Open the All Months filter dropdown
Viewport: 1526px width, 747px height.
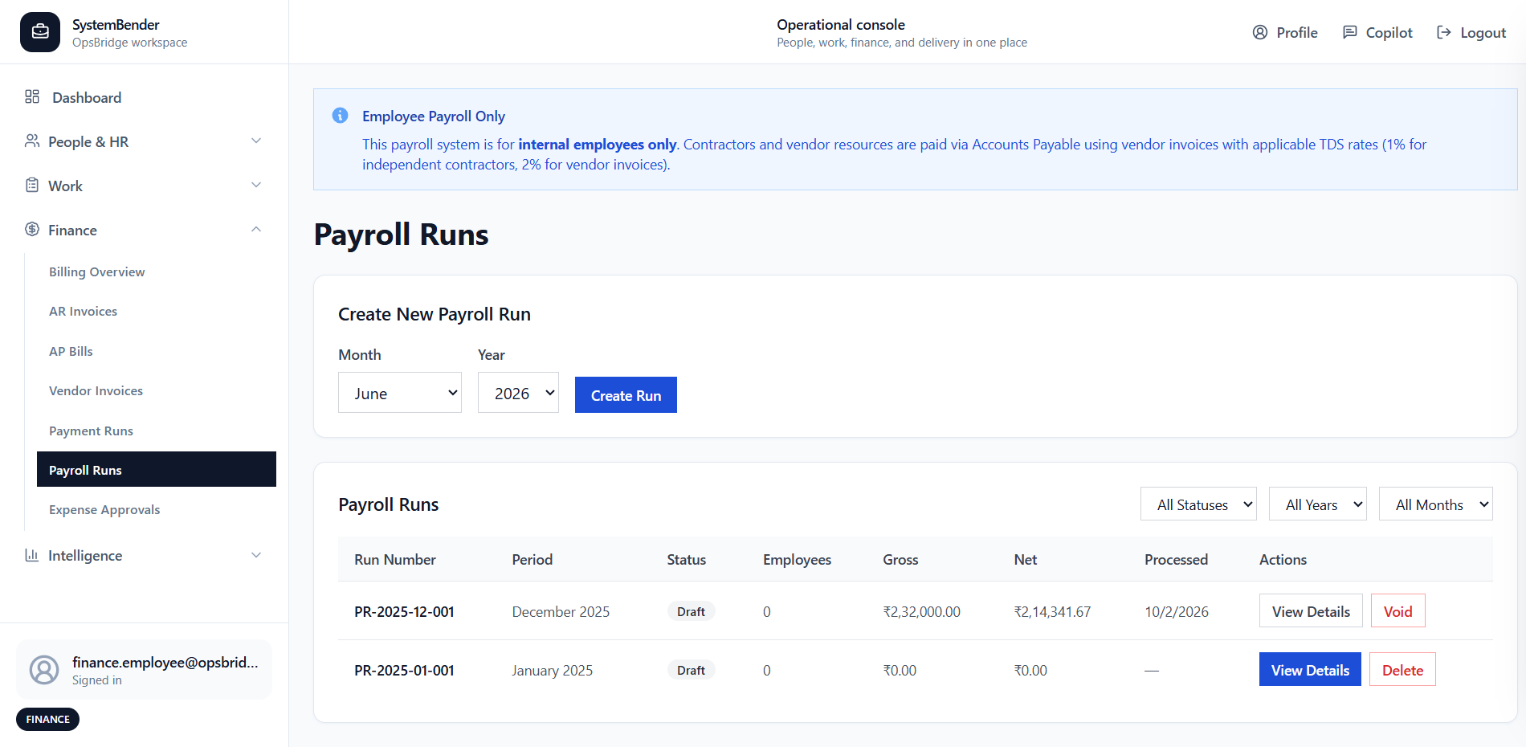tap(1436, 504)
